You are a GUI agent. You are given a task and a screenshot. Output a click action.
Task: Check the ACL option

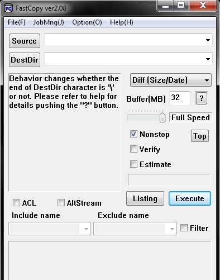point(16,202)
